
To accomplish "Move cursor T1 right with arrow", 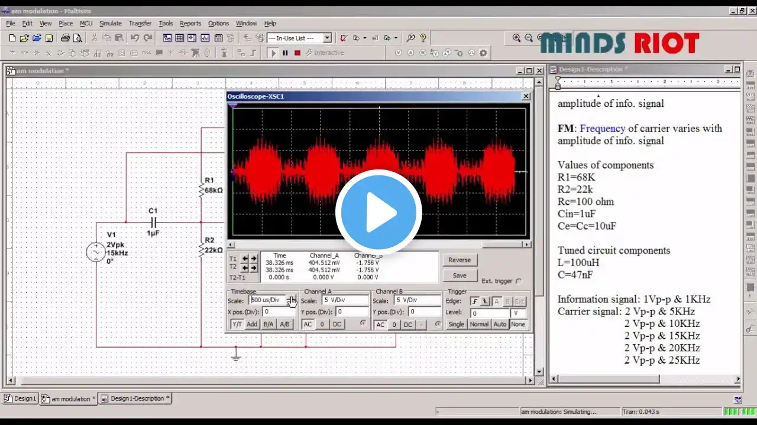I will coord(253,259).
